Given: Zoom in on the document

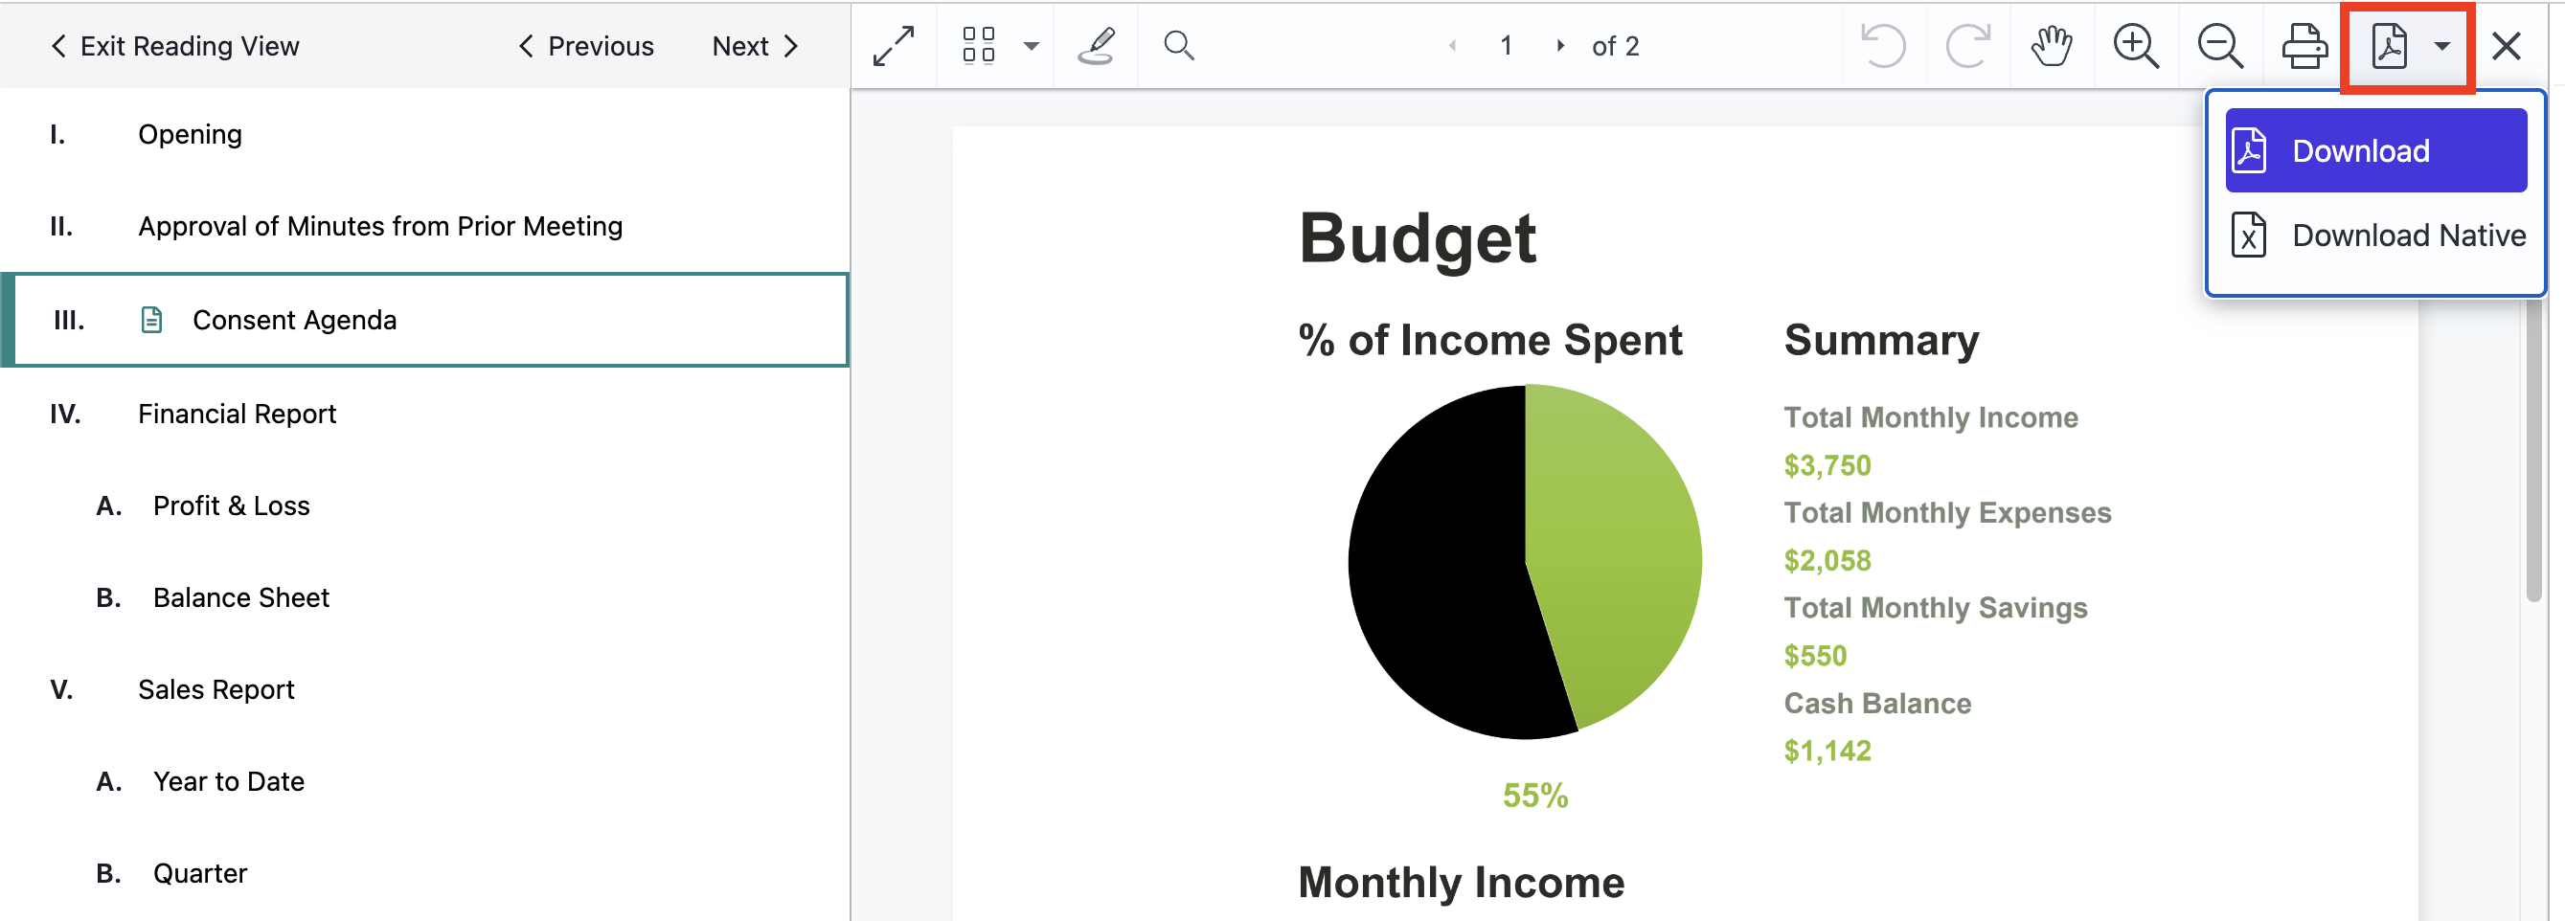Looking at the screenshot, I should 2136,46.
